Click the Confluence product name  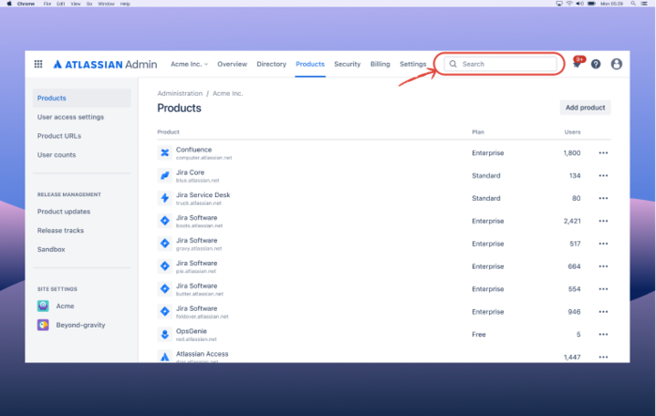pos(193,150)
